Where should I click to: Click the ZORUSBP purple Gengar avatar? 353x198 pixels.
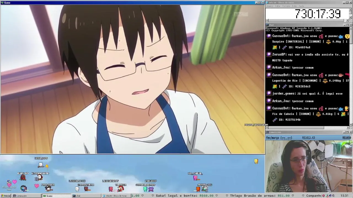[x=151, y=189]
